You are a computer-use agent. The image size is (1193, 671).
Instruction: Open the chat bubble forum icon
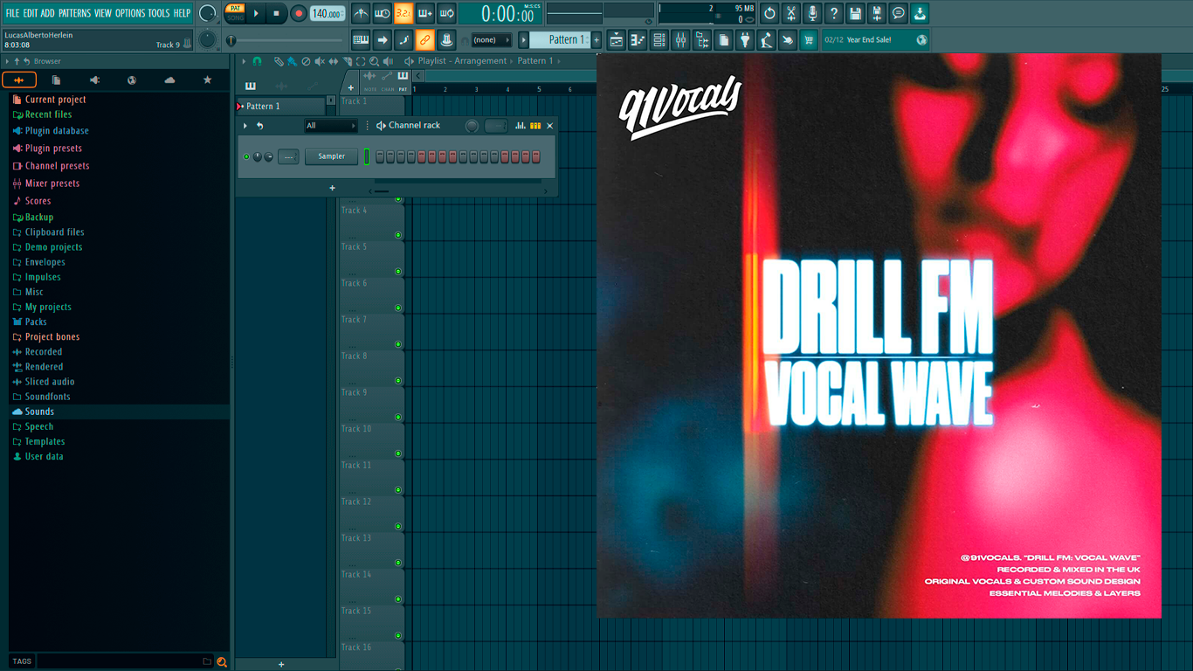click(898, 13)
